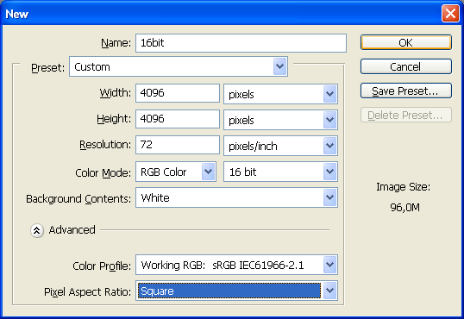Click the Advanced section label

(72, 230)
